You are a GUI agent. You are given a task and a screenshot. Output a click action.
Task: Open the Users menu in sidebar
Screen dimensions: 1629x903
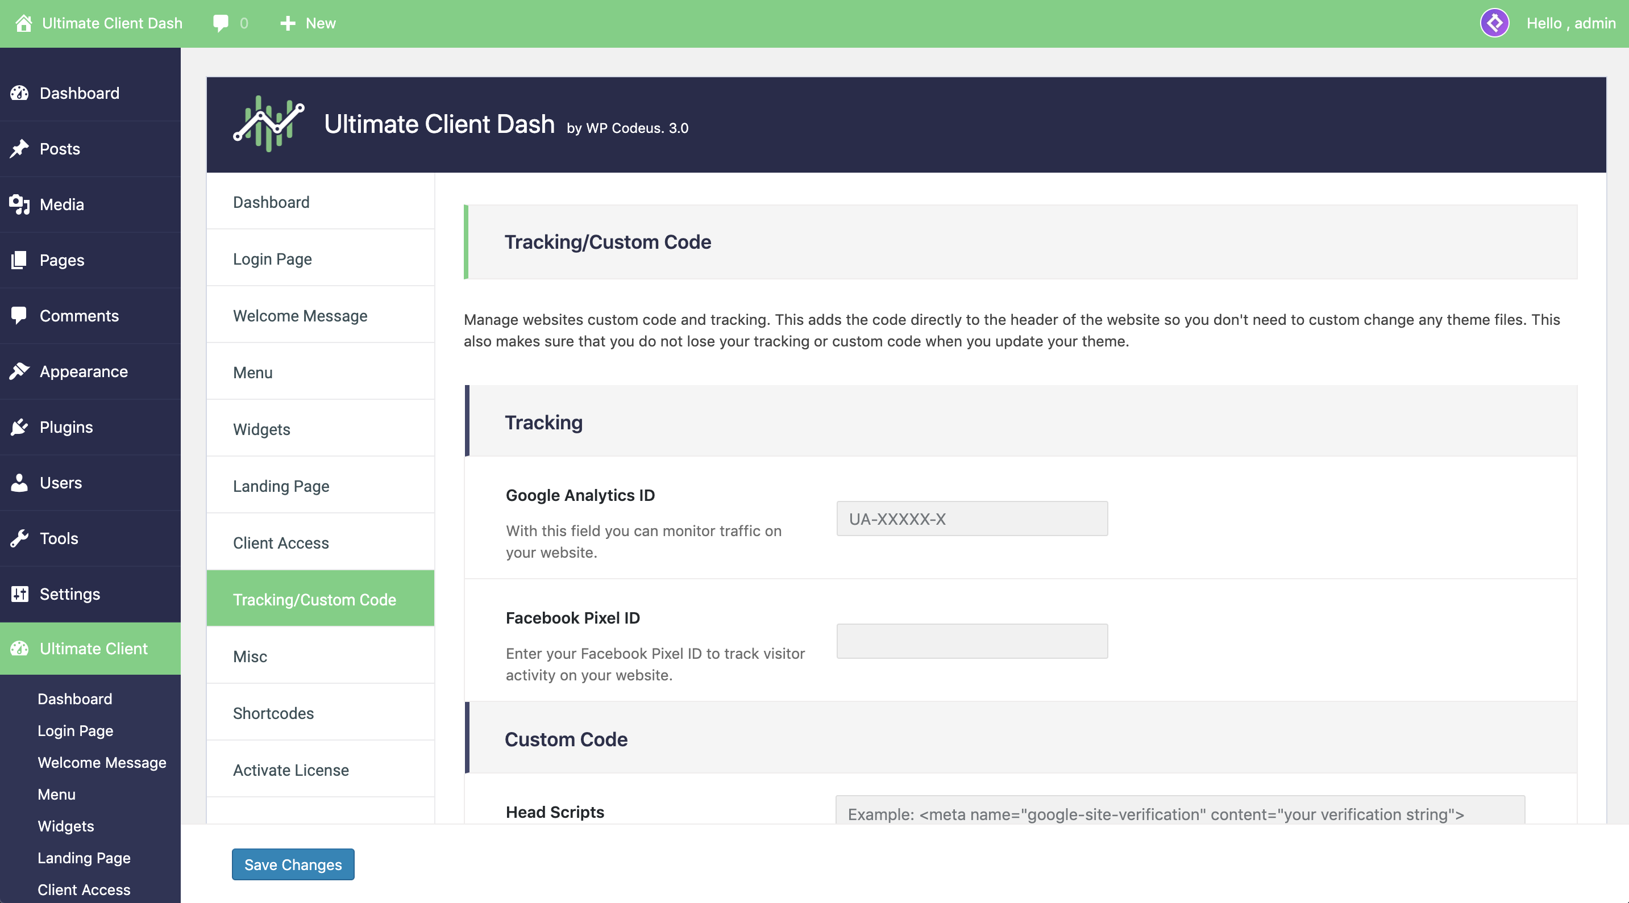(61, 483)
